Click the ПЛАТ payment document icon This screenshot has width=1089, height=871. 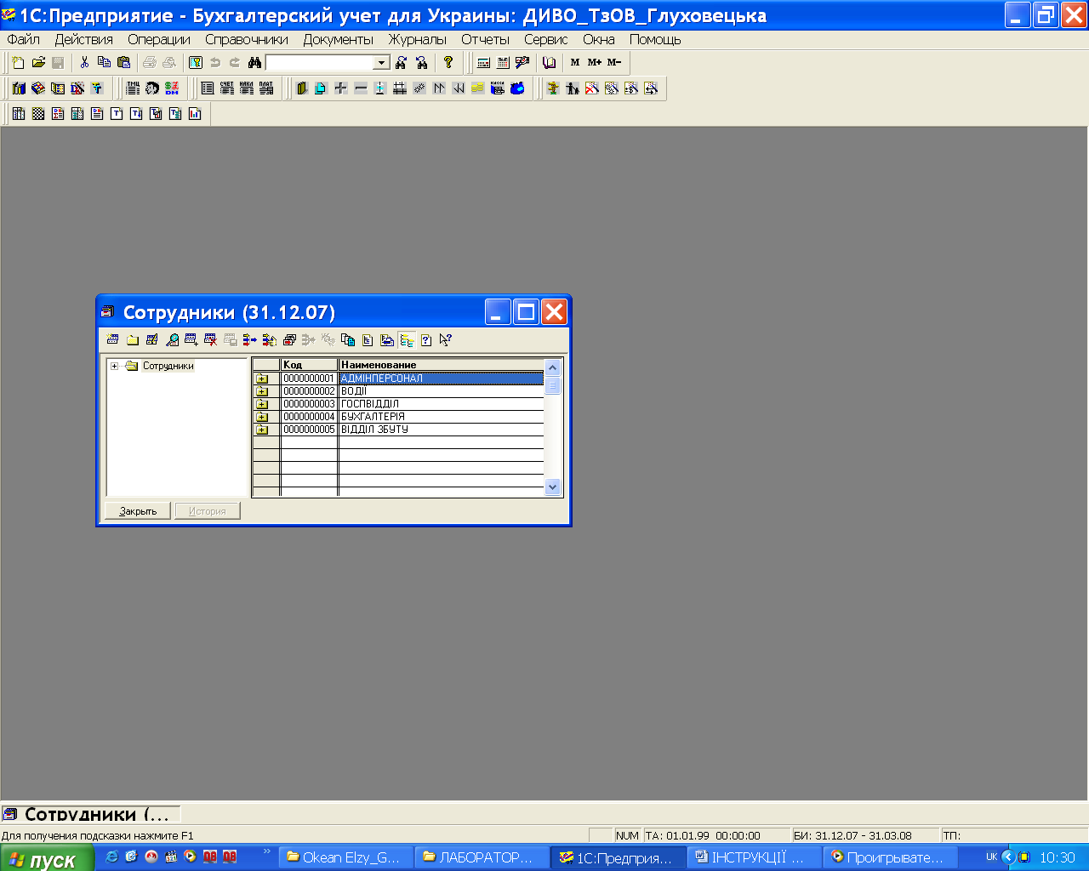tap(266, 88)
